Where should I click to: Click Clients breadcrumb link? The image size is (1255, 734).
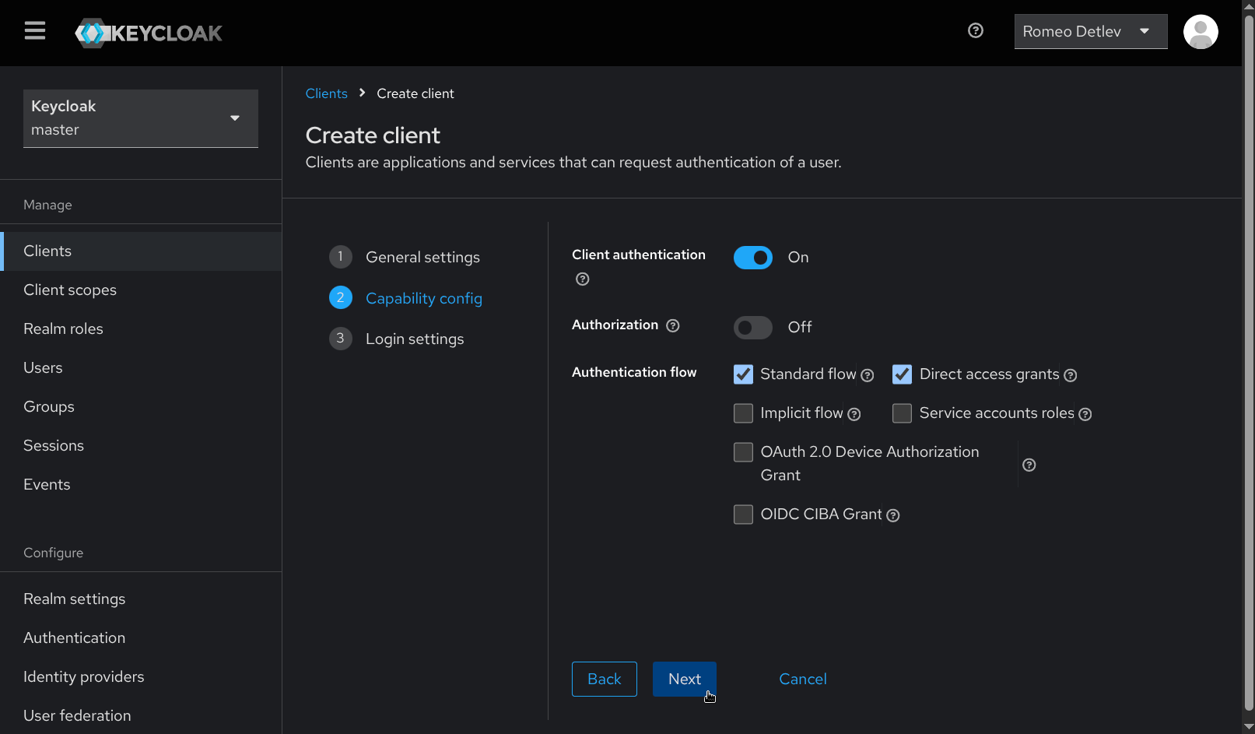pos(327,93)
